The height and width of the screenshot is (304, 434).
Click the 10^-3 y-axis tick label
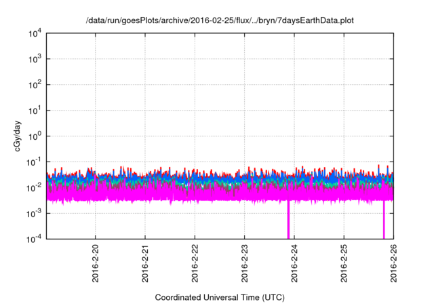[x=34, y=213]
